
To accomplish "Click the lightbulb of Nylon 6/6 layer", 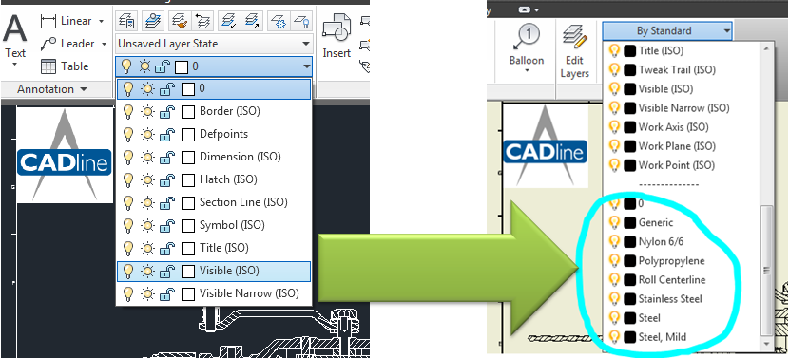I will pyautogui.click(x=614, y=241).
